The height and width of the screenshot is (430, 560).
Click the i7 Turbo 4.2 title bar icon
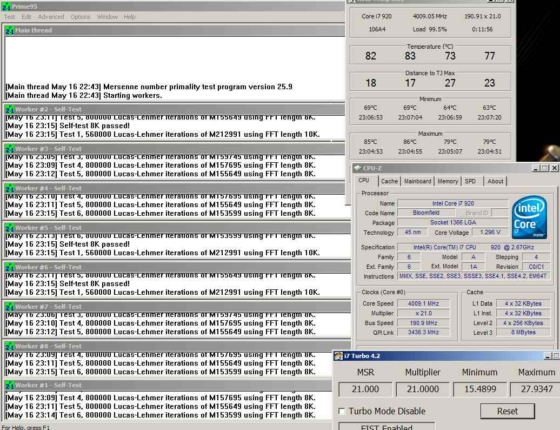pos(338,356)
